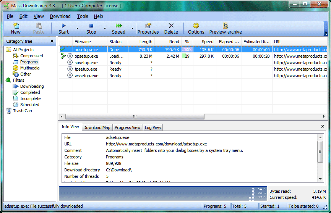
Task: Select the Other category icon
Action: tap(16, 74)
